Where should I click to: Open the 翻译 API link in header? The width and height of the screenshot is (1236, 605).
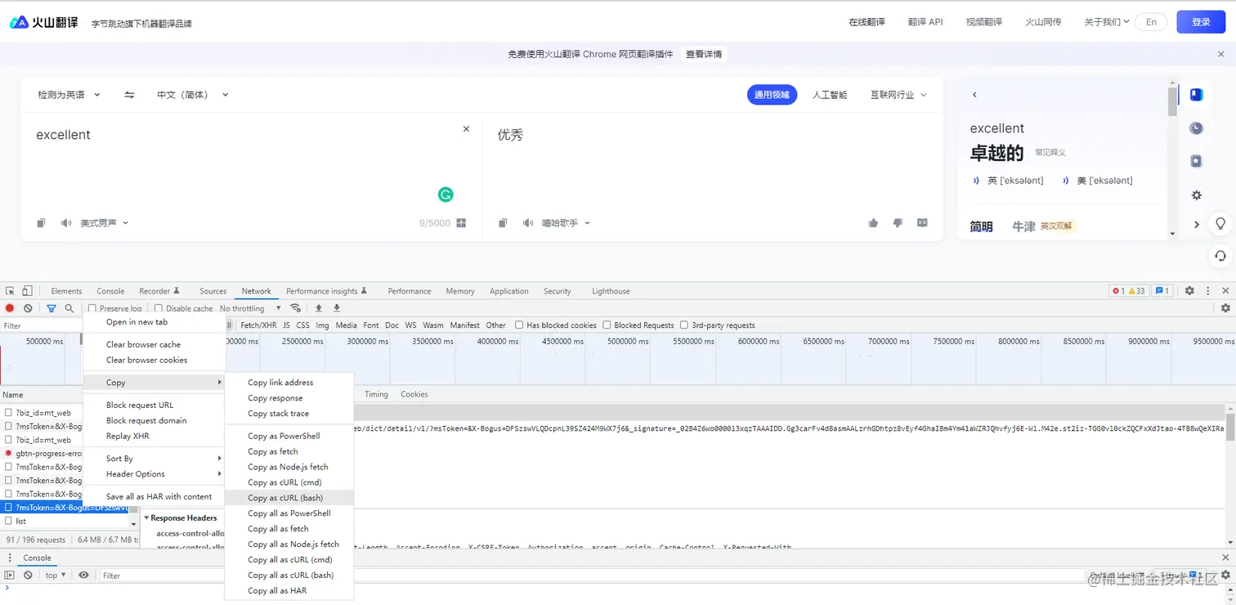click(x=925, y=22)
